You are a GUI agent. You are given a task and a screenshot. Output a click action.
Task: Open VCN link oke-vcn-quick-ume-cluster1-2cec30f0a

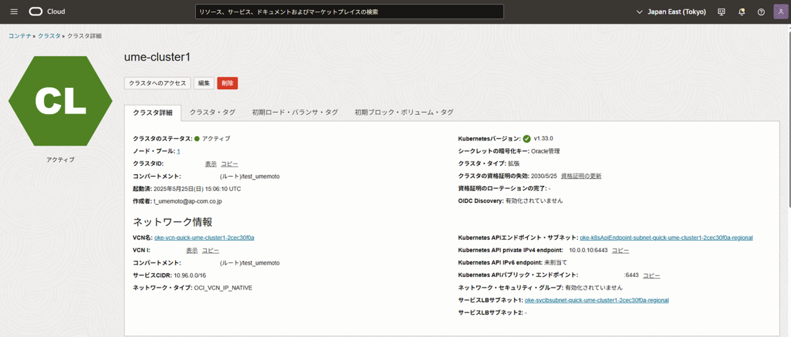point(204,237)
